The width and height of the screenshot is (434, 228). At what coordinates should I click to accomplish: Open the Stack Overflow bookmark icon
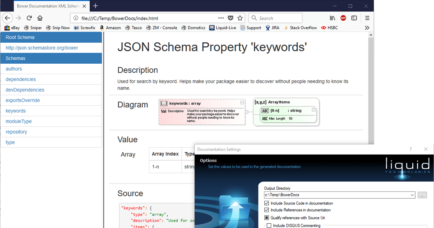(x=285, y=28)
